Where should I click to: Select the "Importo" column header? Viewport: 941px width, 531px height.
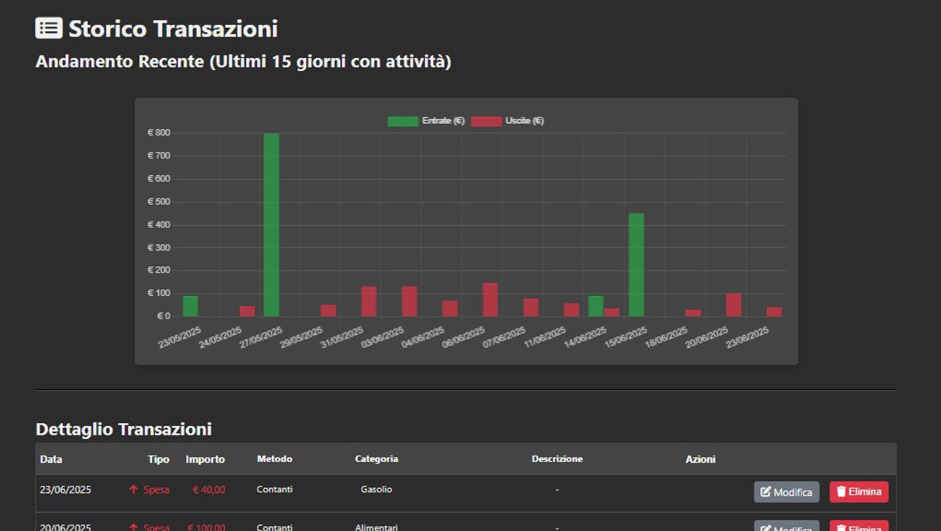pos(205,459)
